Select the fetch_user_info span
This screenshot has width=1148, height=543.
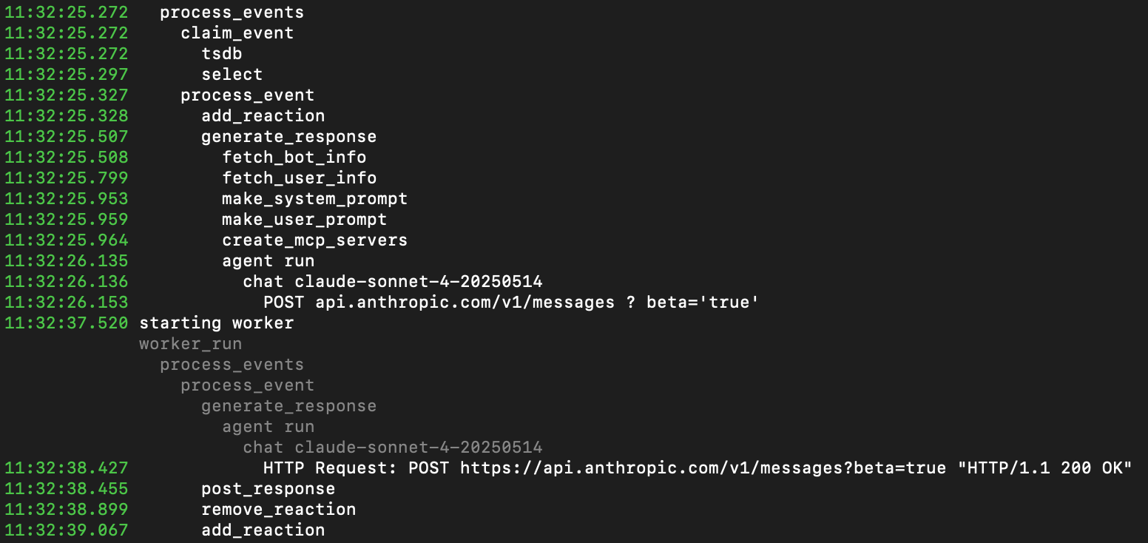pyautogui.click(x=299, y=178)
